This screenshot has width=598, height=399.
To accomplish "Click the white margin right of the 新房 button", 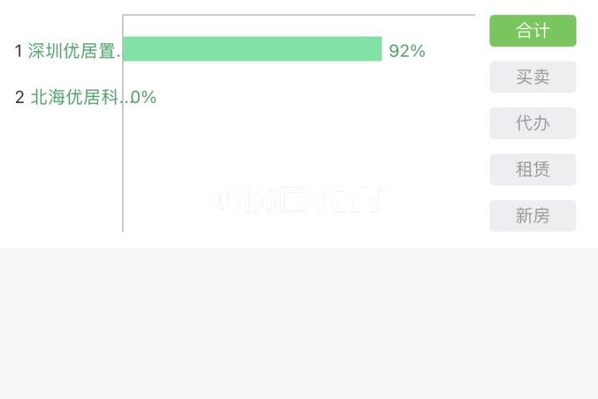I will 588,215.
